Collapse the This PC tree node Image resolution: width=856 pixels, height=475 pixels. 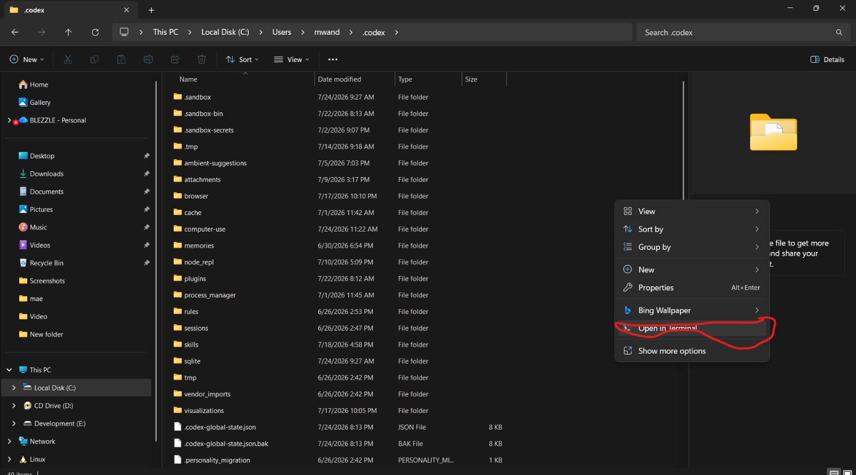tap(9, 370)
